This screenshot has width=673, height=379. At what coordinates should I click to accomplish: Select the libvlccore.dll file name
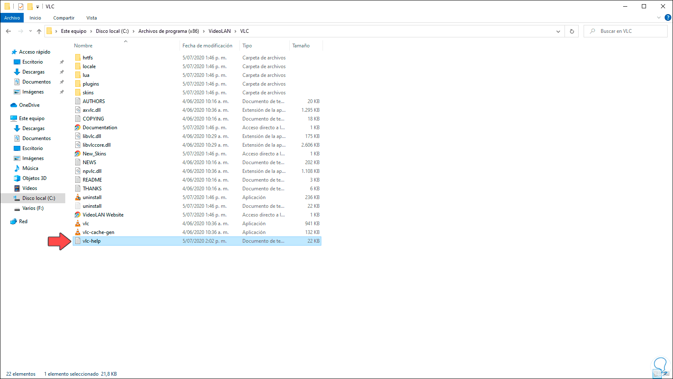[97, 145]
